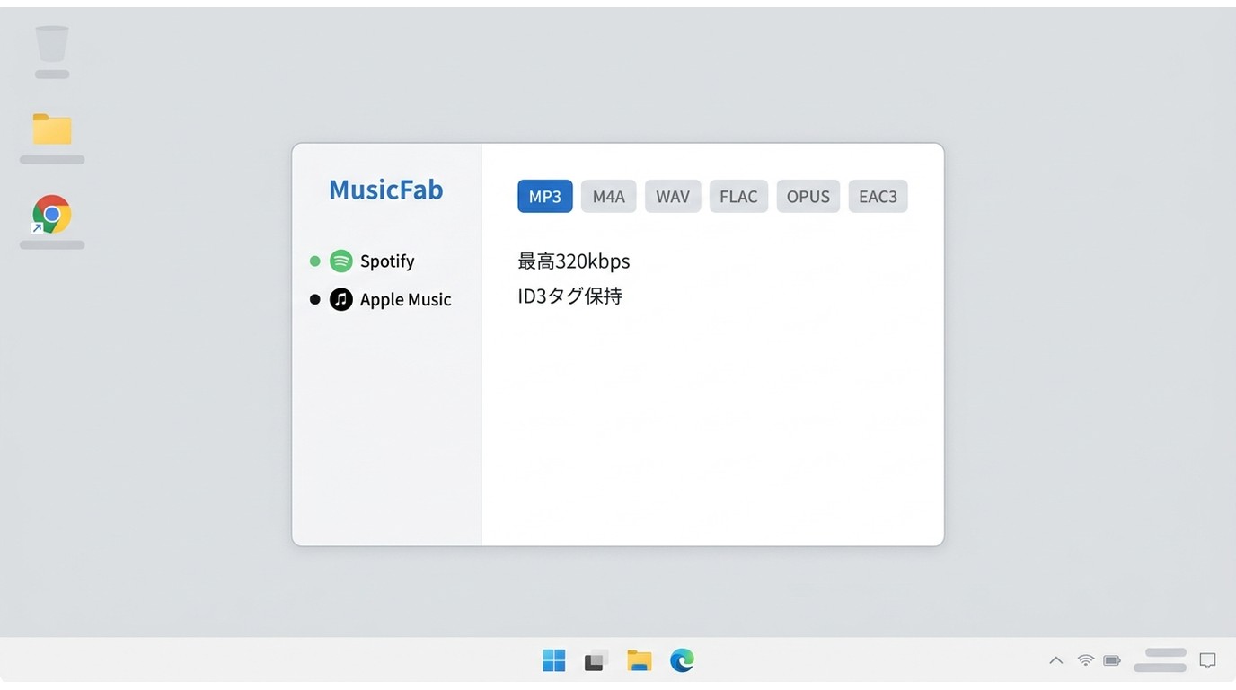Viewport: 1236px width, 690px height.
Task: Click the Wi-Fi icon in system tray
Action: tap(1086, 660)
